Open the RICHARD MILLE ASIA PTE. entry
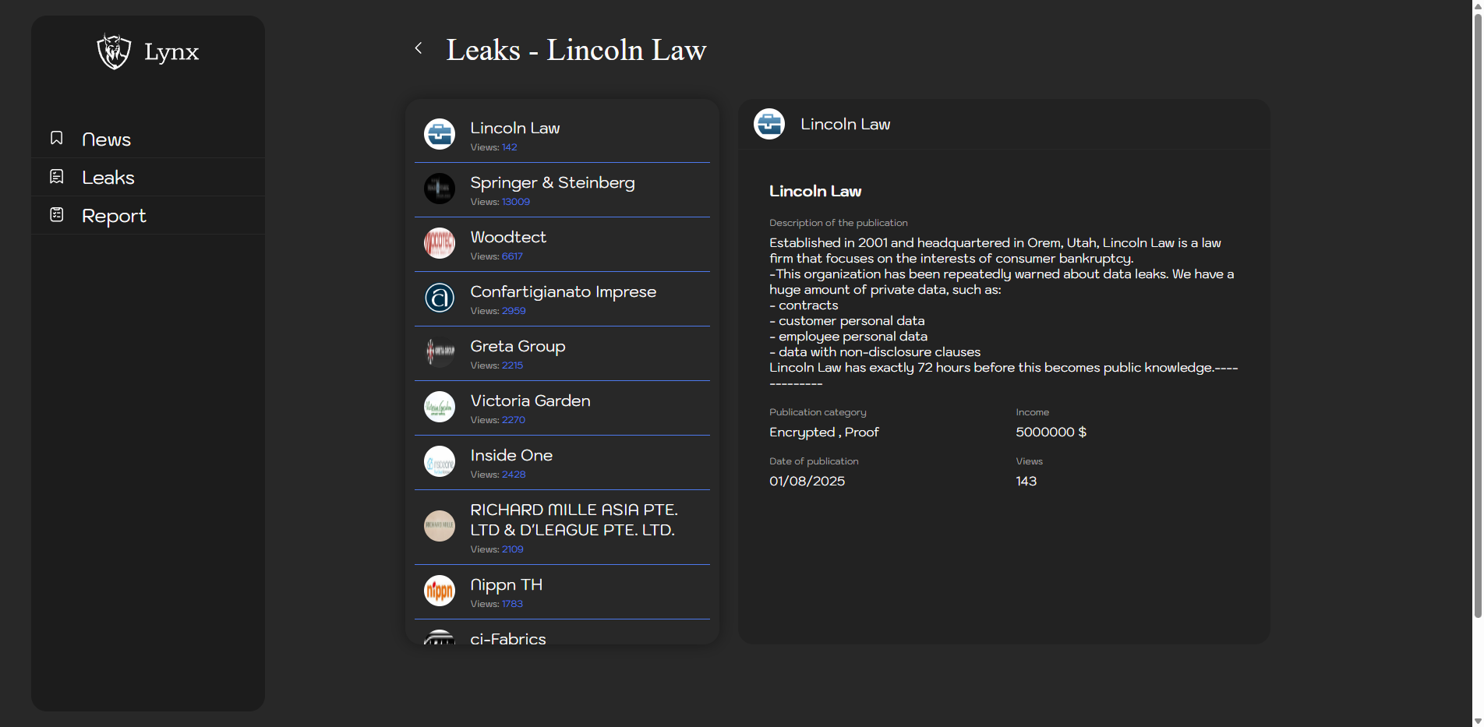 point(573,520)
